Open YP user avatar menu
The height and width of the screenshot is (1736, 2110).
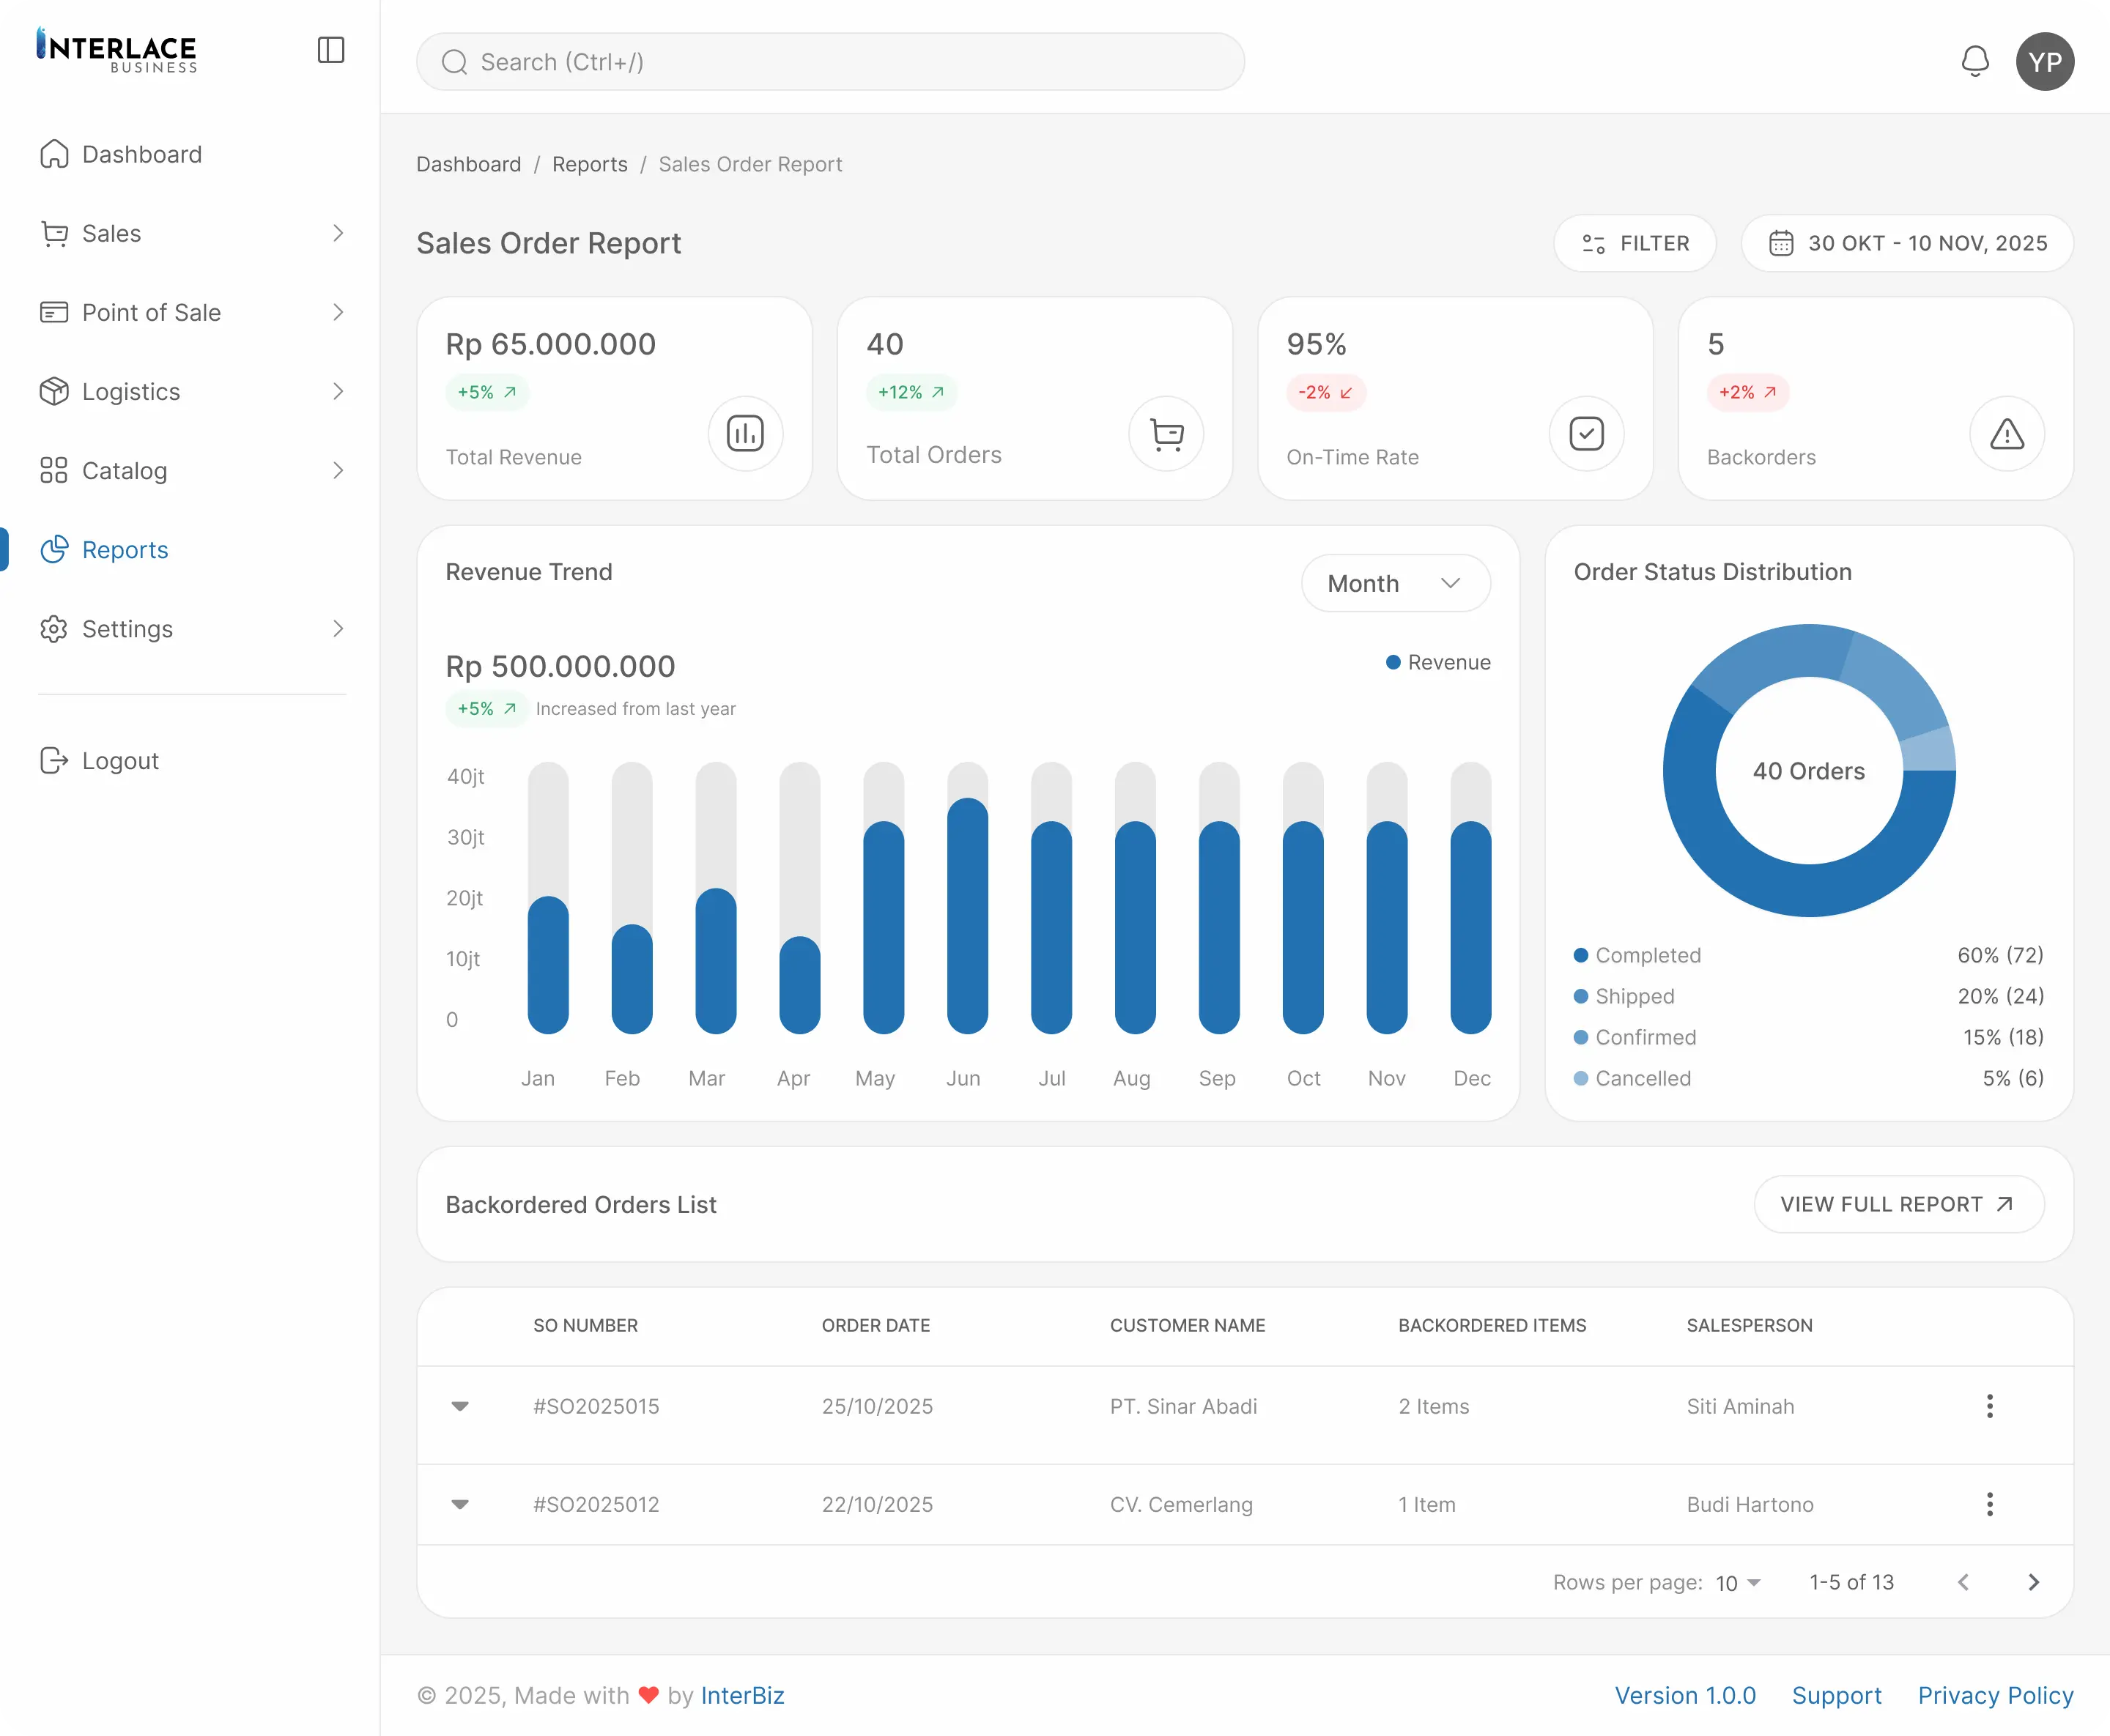pyautogui.click(x=2045, y=61)
